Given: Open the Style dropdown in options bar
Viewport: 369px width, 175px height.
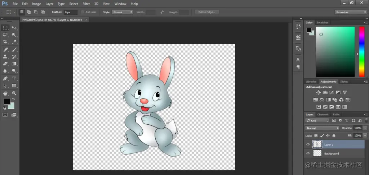Looking at the screenshot, I should pyautogui.click(x=123, y=12).
